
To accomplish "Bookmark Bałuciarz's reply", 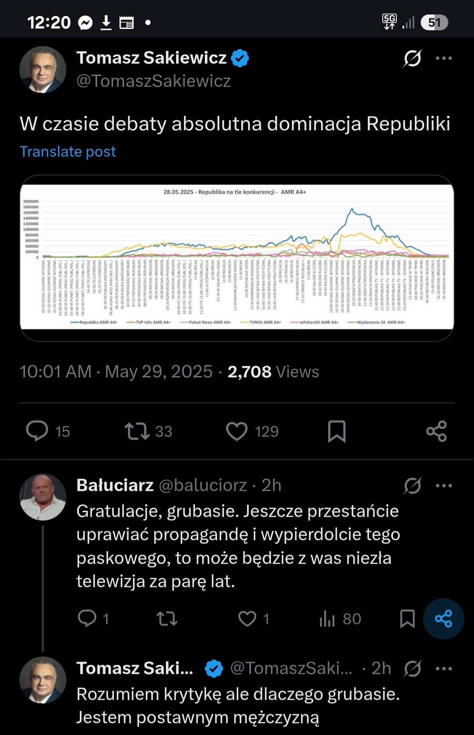I will coord(407,619).
